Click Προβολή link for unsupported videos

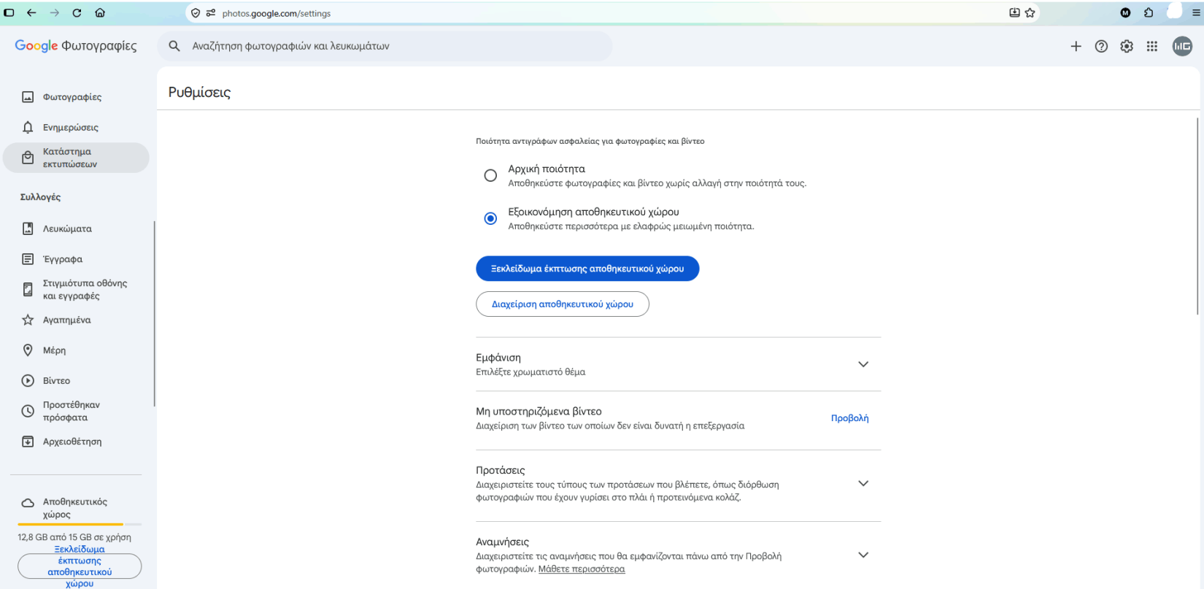849,418
